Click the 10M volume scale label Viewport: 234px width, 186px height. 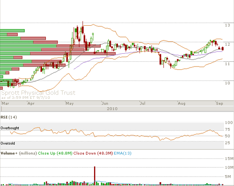[x=229, y=167]
